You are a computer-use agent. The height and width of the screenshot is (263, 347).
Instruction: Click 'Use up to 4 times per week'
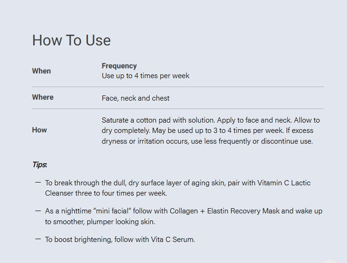coord(145,76)
